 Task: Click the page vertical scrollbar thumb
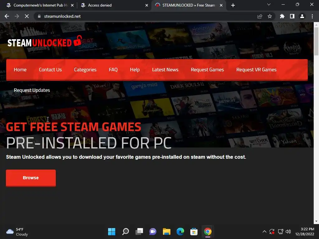(316, 41)
